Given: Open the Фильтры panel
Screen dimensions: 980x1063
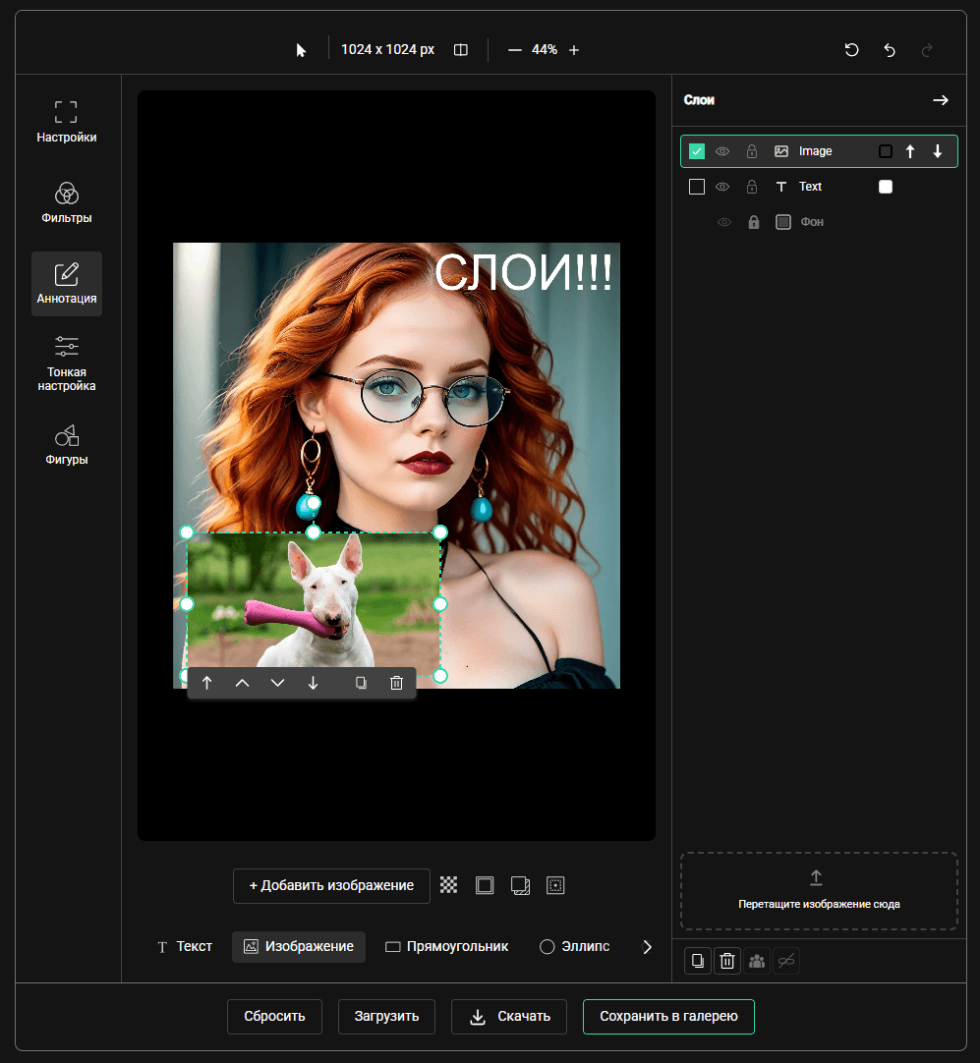Looking at the screenshot, I should click(67, 202).
